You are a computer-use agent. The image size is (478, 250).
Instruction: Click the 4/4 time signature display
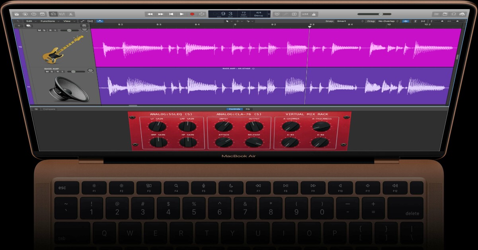[x=259, y=12]
